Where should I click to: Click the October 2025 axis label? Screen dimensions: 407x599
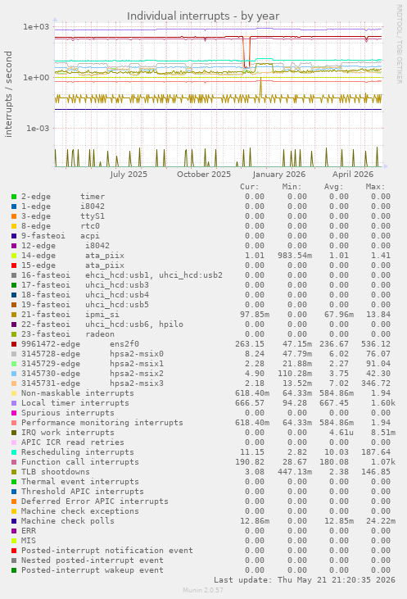[x=204, y=175]
